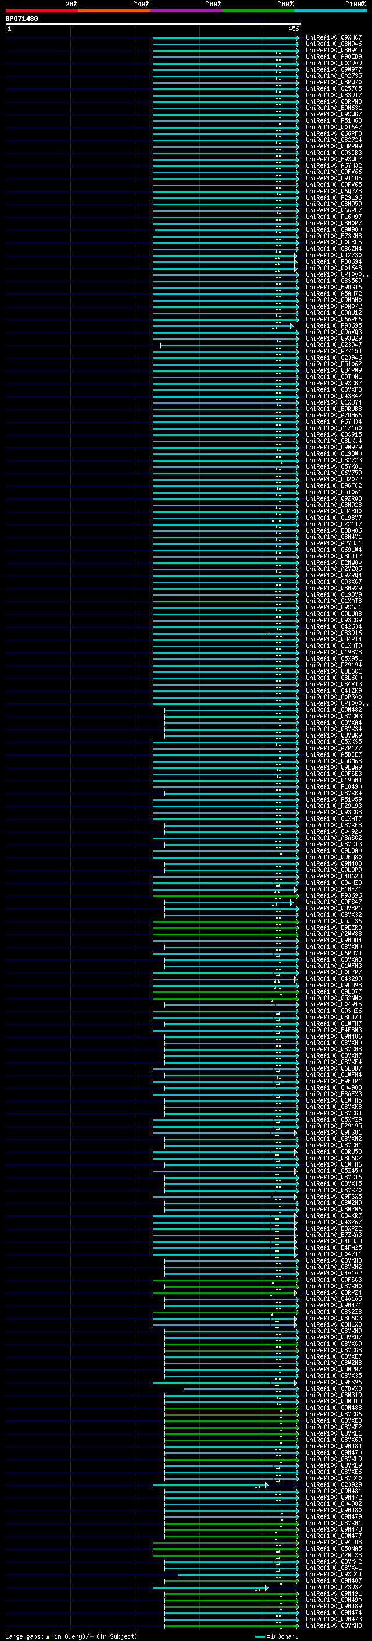
Task: Open hit UniRef100_Q9XHC7
Action: click(334, 38)
